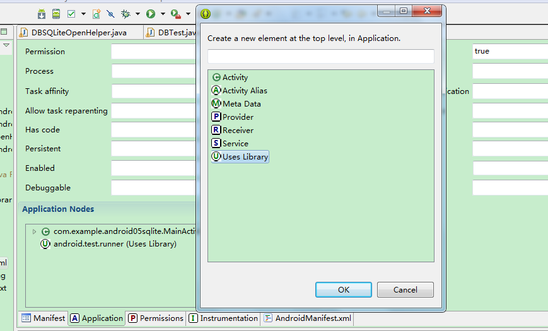Maximize the new element dialog window

[x=404, y=11]
